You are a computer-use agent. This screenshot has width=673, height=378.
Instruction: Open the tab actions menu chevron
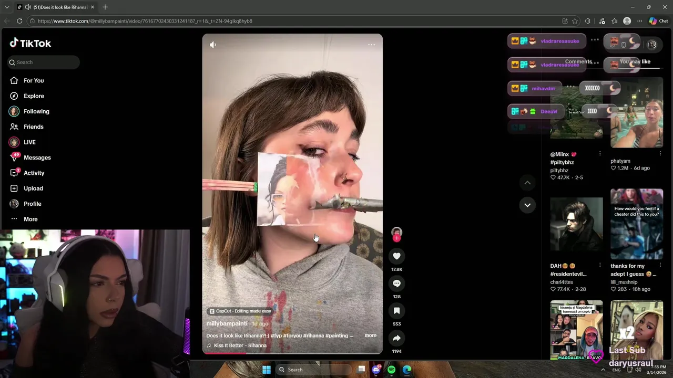7,7
